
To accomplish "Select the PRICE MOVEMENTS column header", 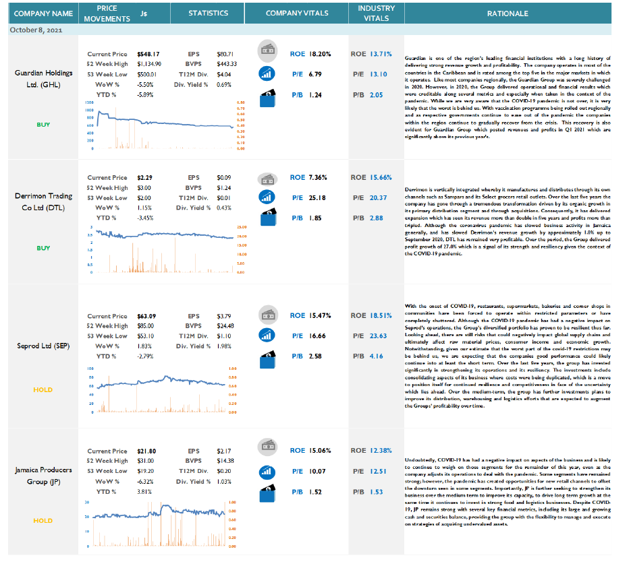I will click(x=107, y=13).
